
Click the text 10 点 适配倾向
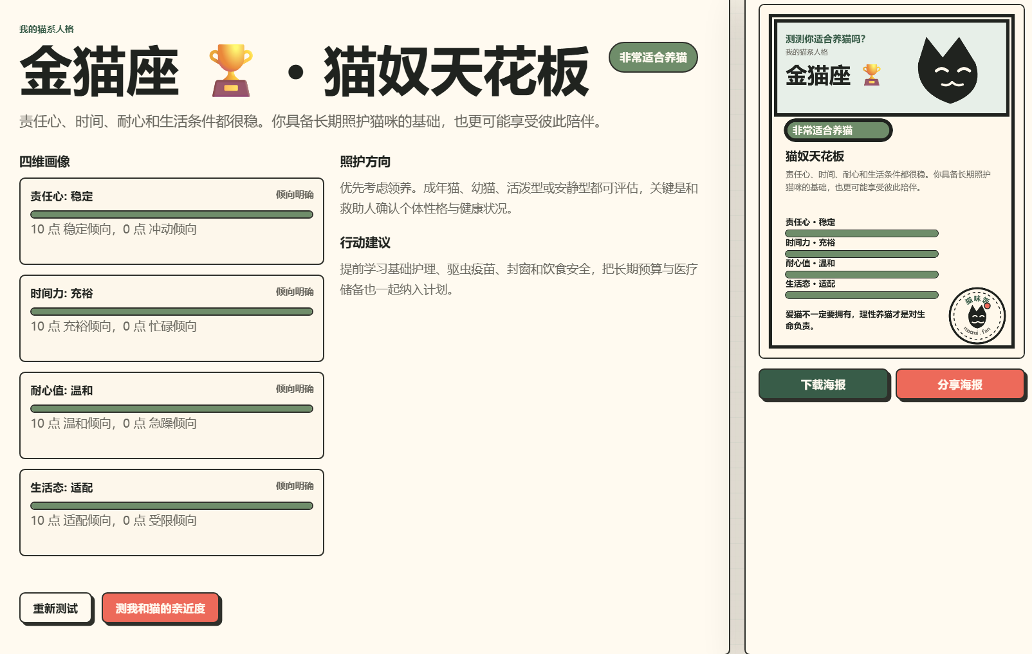[71, 521]
